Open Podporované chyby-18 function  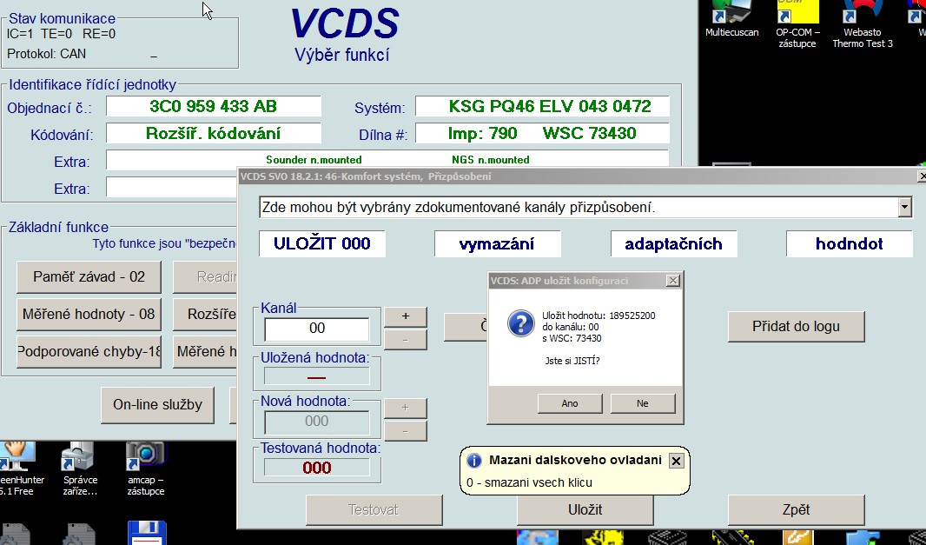pos(89,352)
